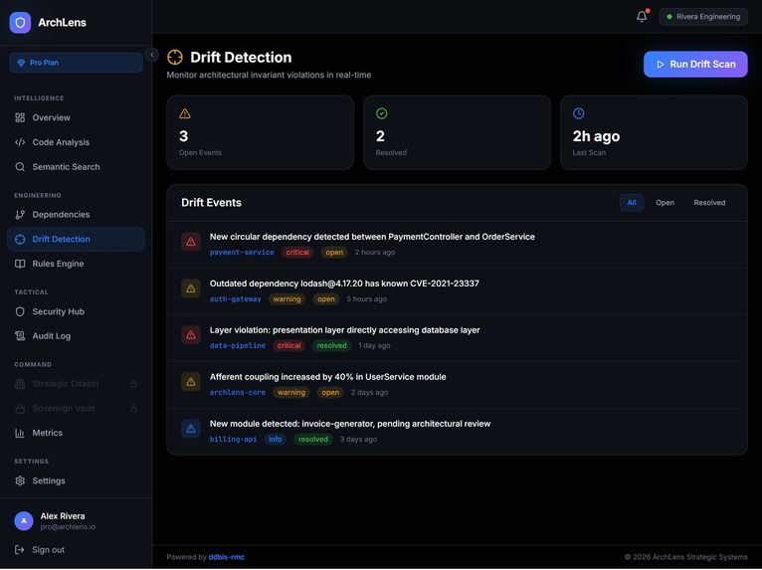The width and height of the screenshot is (762, 570).
Task: Click the Metrics bar chart icon
Action: (x=20, y=433)
